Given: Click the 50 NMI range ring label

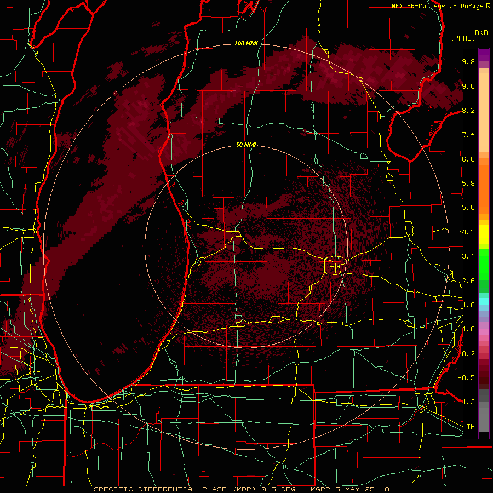Looking at the screenshot, I should [246, 145].
